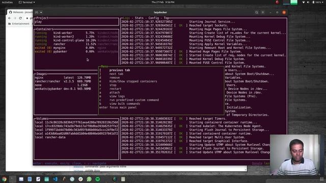Select the 'none' 1.23GB image

pyautogui.click(x=63, y=85)
